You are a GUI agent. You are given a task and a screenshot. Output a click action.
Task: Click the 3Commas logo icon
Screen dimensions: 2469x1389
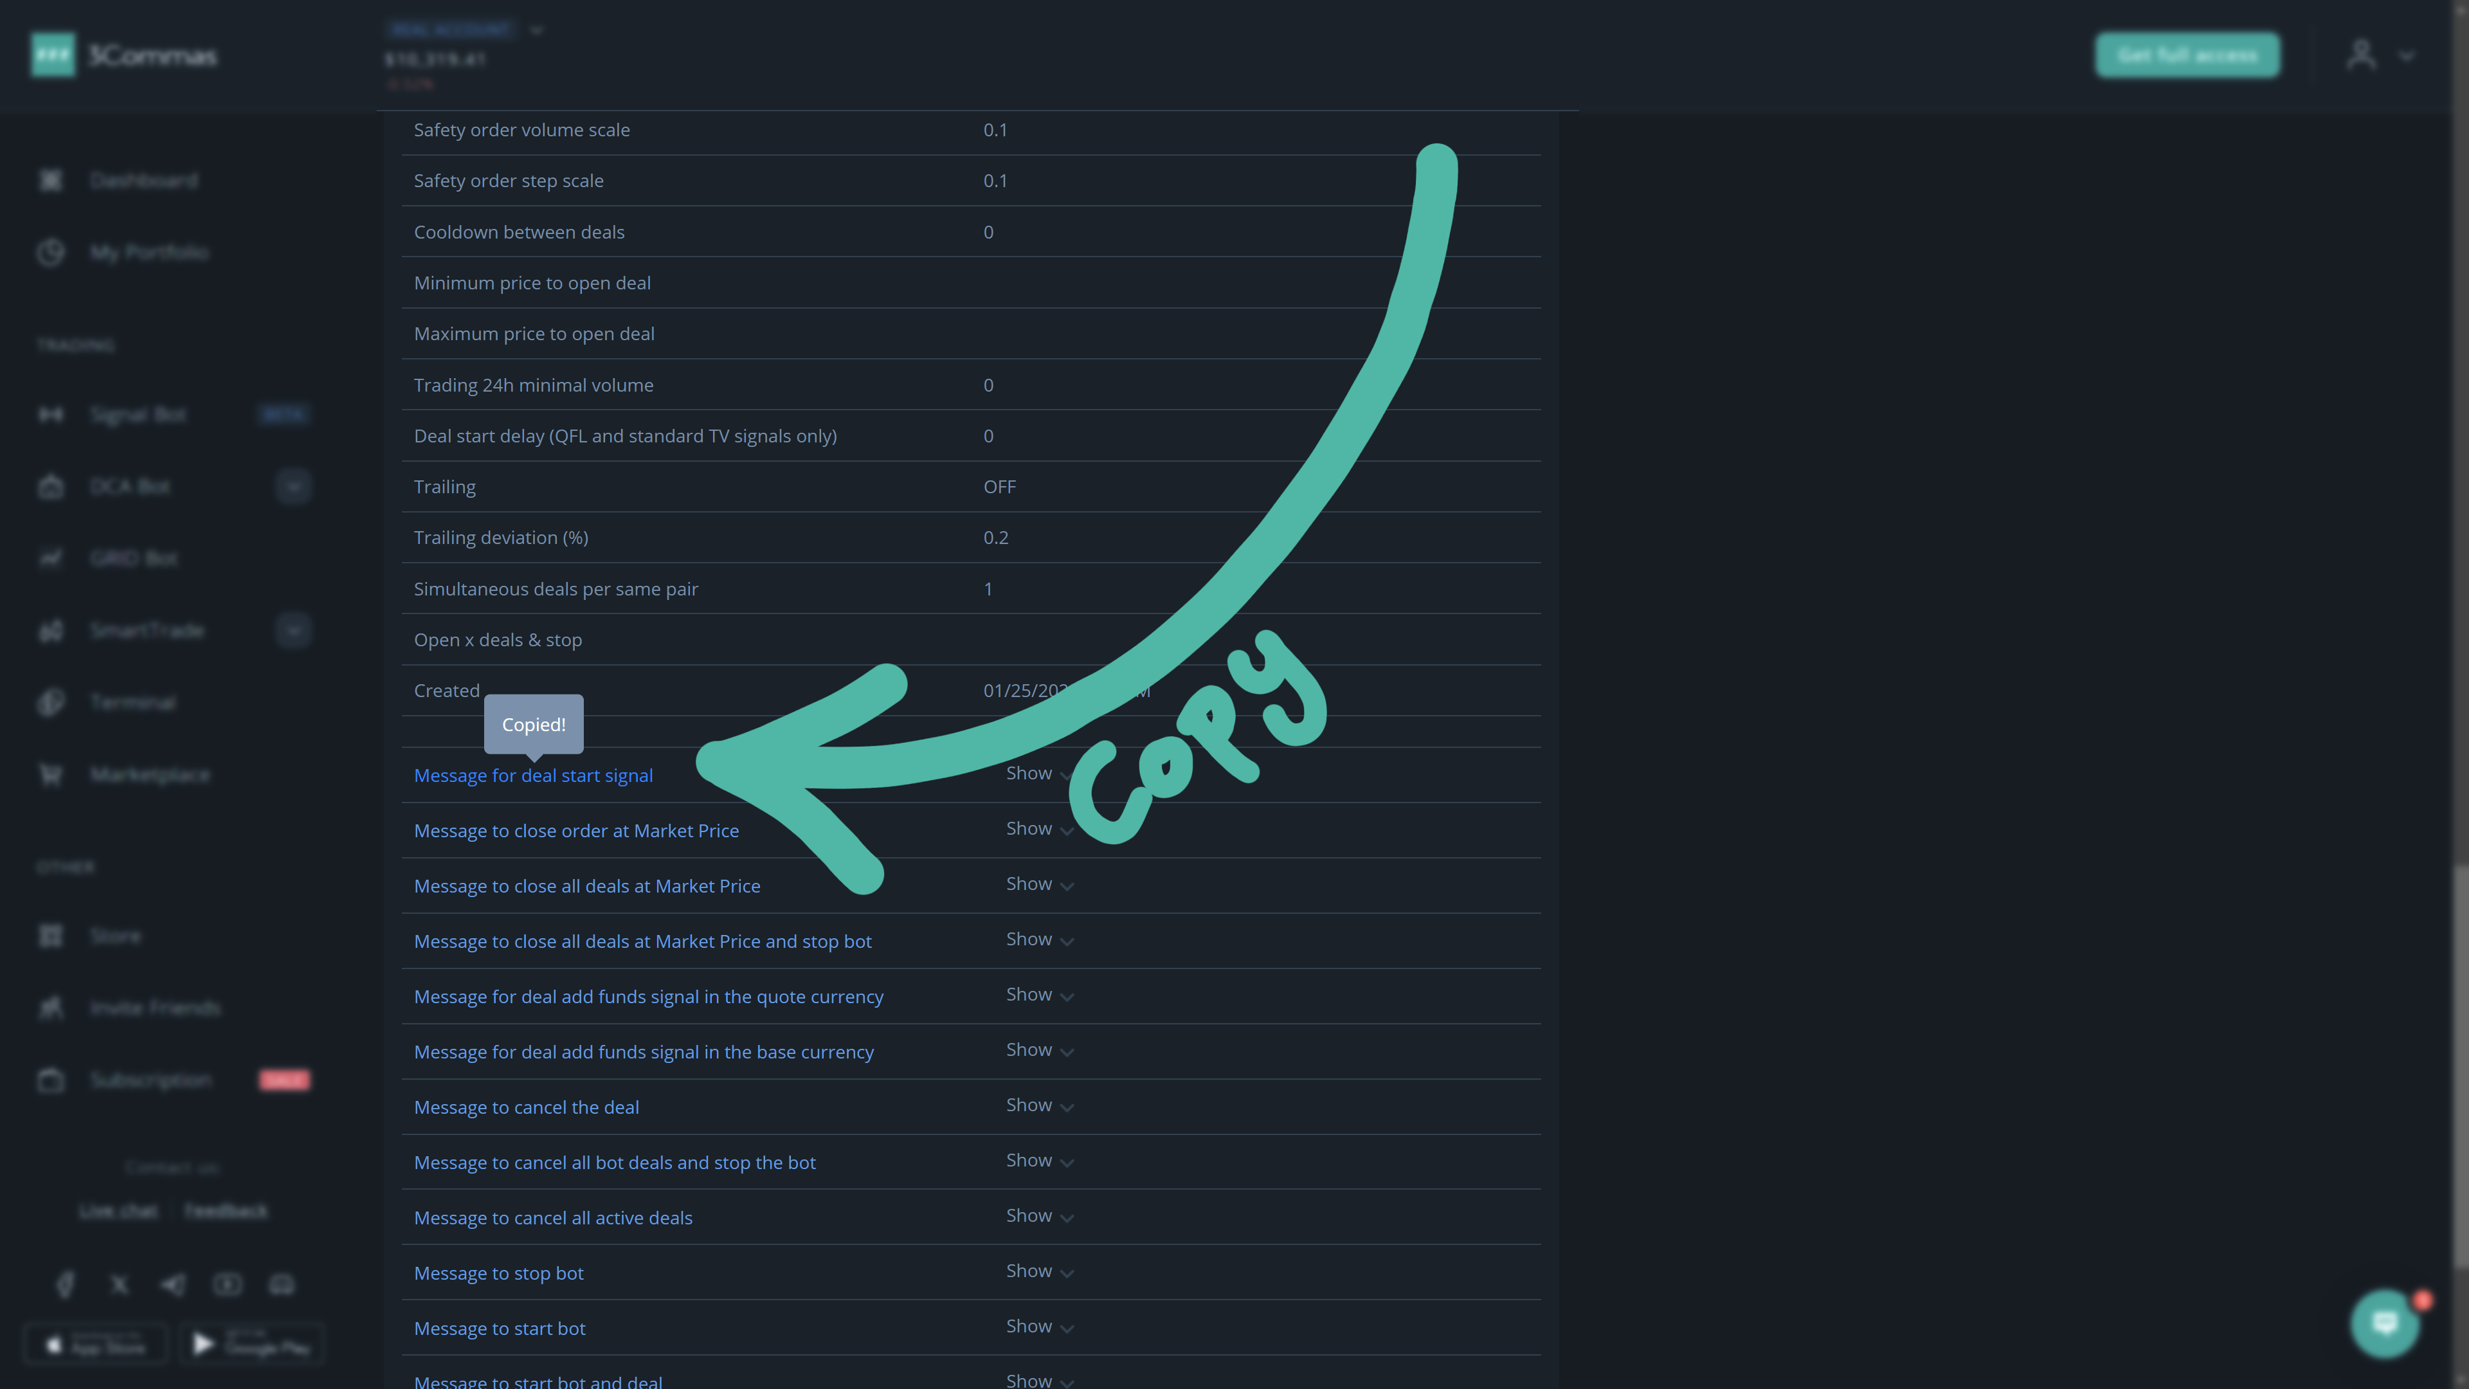click(53, 55)
